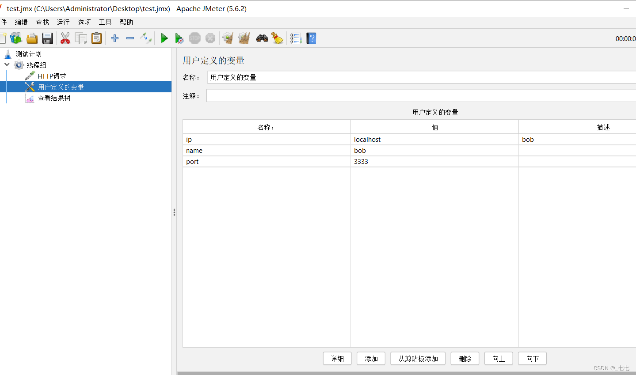The width and height of the screenshot is (636, 375).
Task: Open search with the binoculars icon
Action: (x=262, y=38)
